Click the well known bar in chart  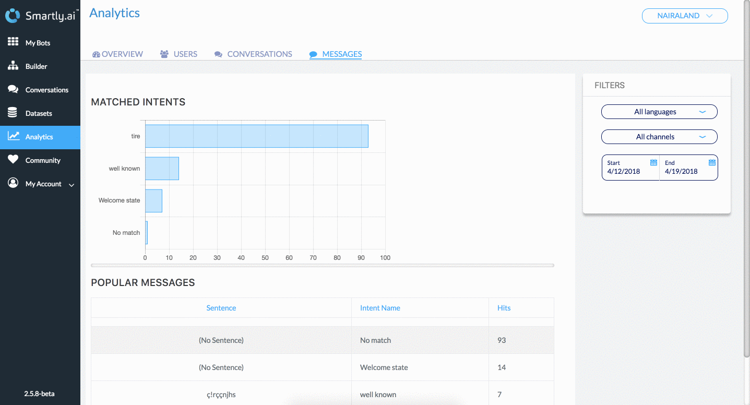point(162,169)
